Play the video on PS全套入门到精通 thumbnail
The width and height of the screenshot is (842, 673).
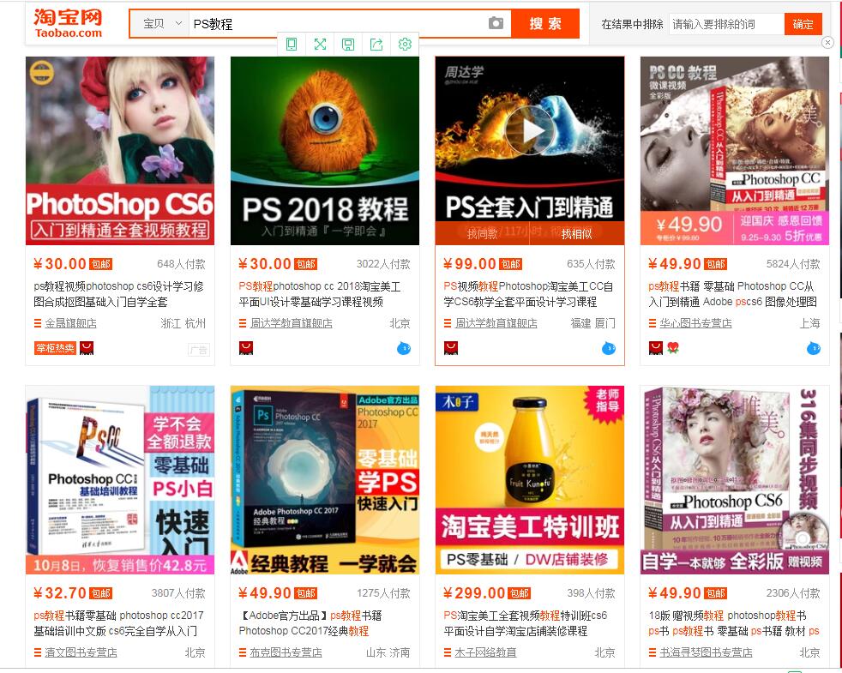click(x=530, y=130)
